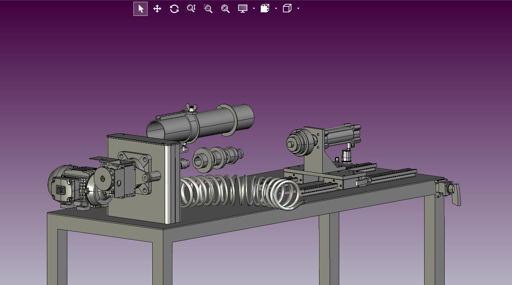Expand the section box dropdown arrow

[x=276, y=9]
